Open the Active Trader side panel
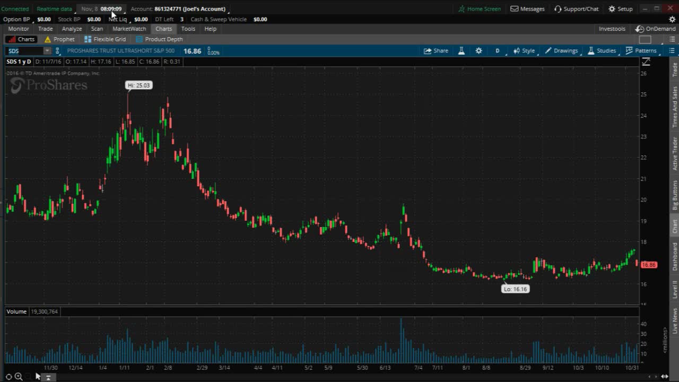679x382 pixels. click(675, 153)
